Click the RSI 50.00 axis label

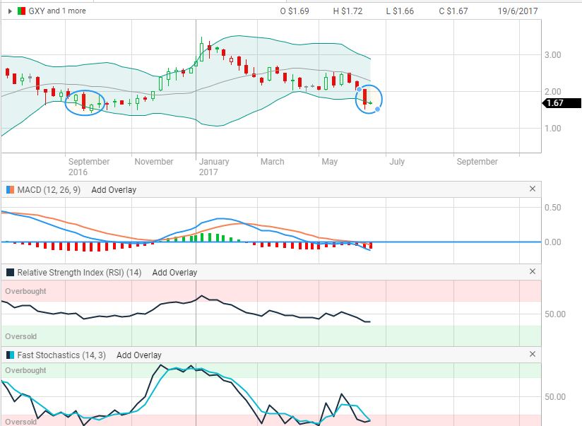pos(555,314)
